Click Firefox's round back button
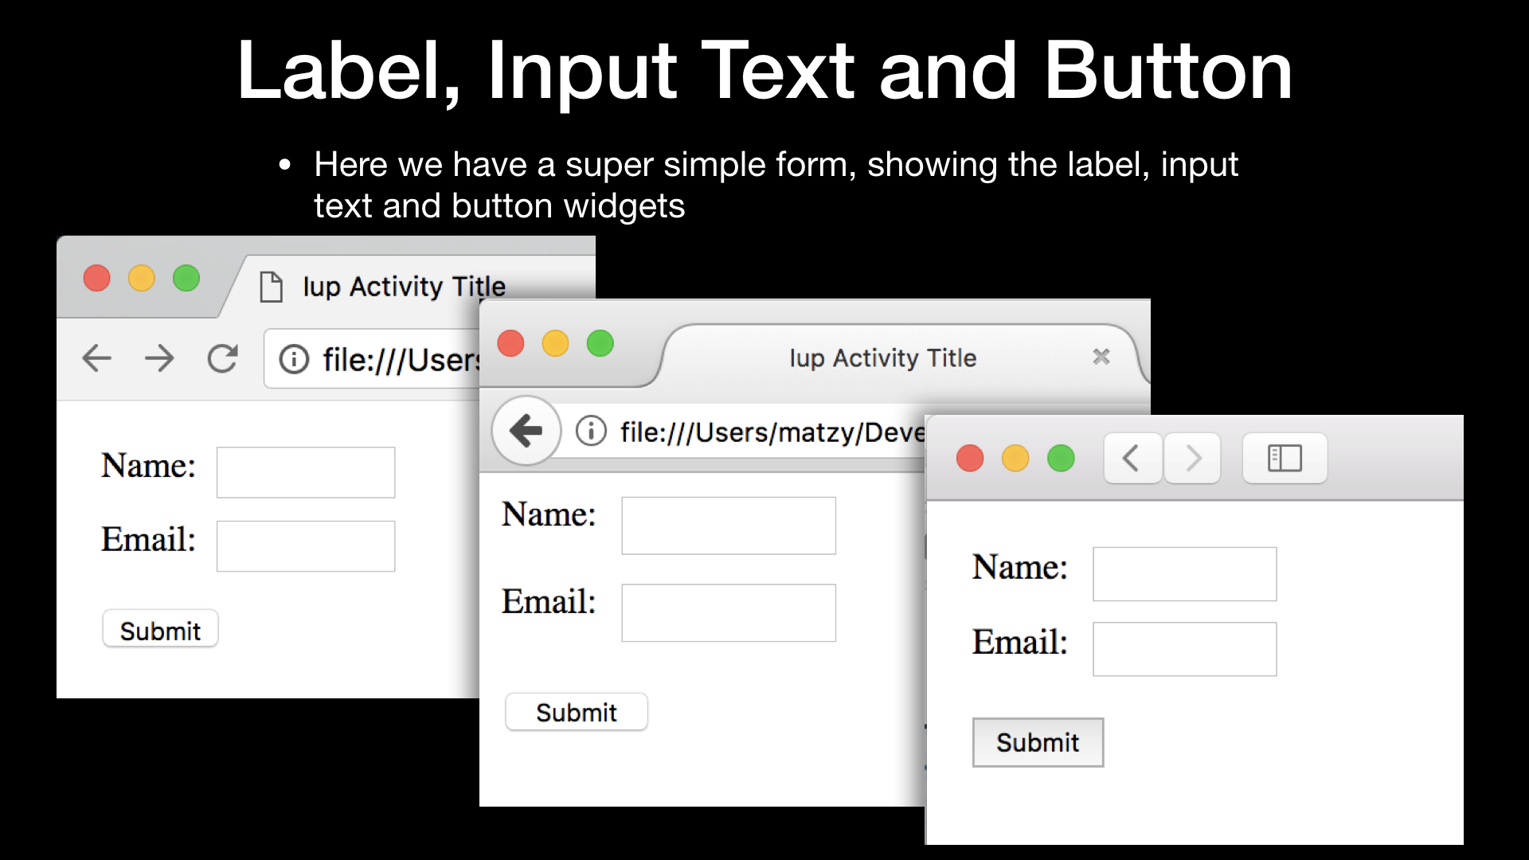1529x860 pixels. click(526, 431)
